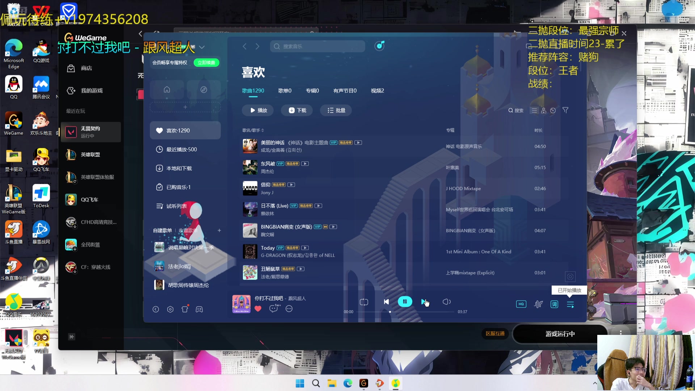Switch to album view in the song toolbar
Screen dimensions: 695x391
tap(553, 110)
